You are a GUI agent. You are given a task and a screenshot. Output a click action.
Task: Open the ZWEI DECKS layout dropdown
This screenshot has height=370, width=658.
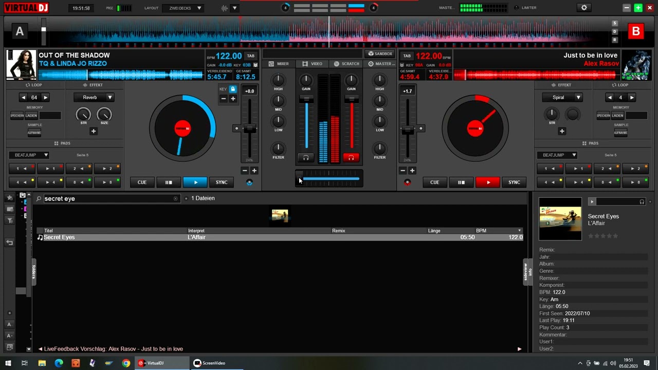183,8
